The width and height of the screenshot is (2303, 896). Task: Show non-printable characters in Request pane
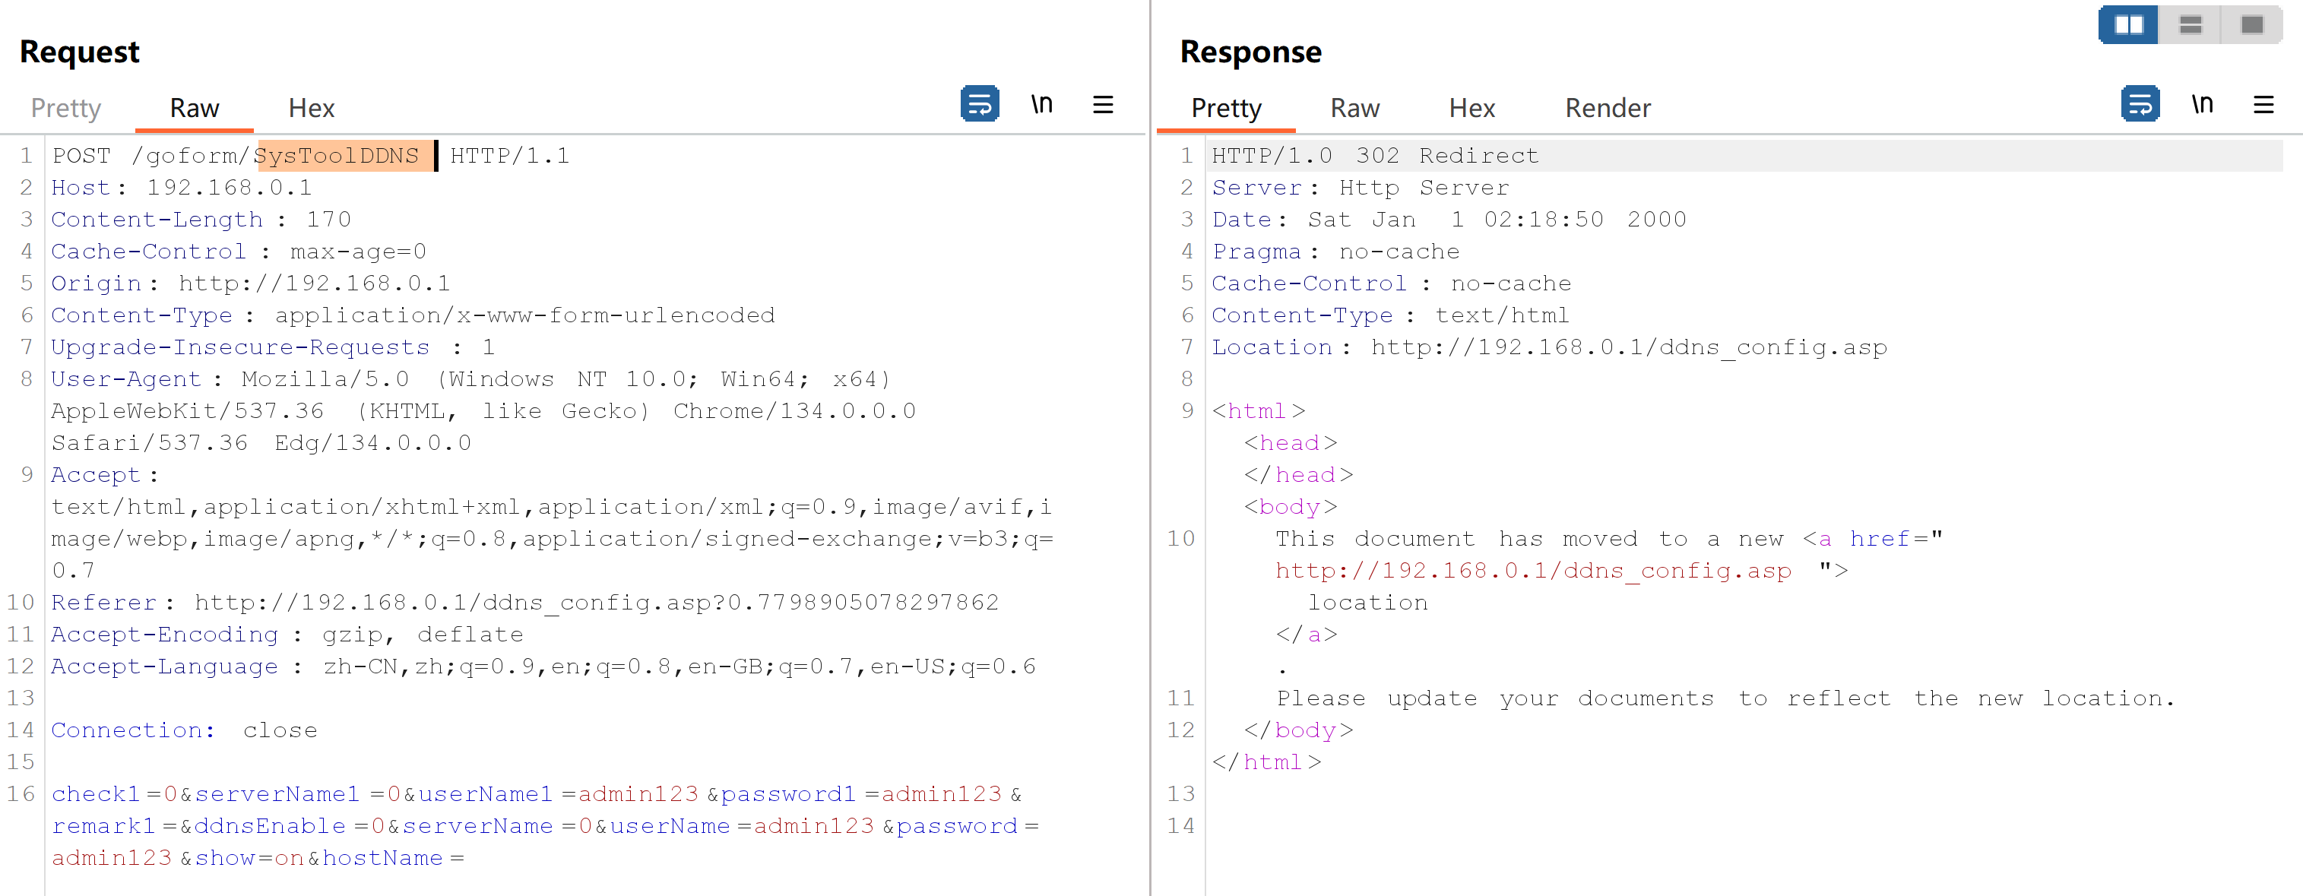tap(1041, 105)
